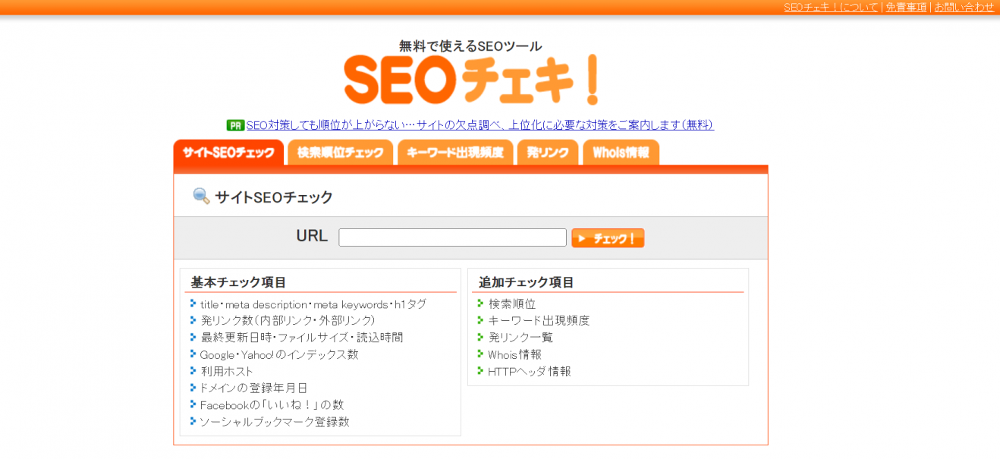Switch to the Whois情報 tab
This screenshot has height=459, width=1000.
[621, 152]
